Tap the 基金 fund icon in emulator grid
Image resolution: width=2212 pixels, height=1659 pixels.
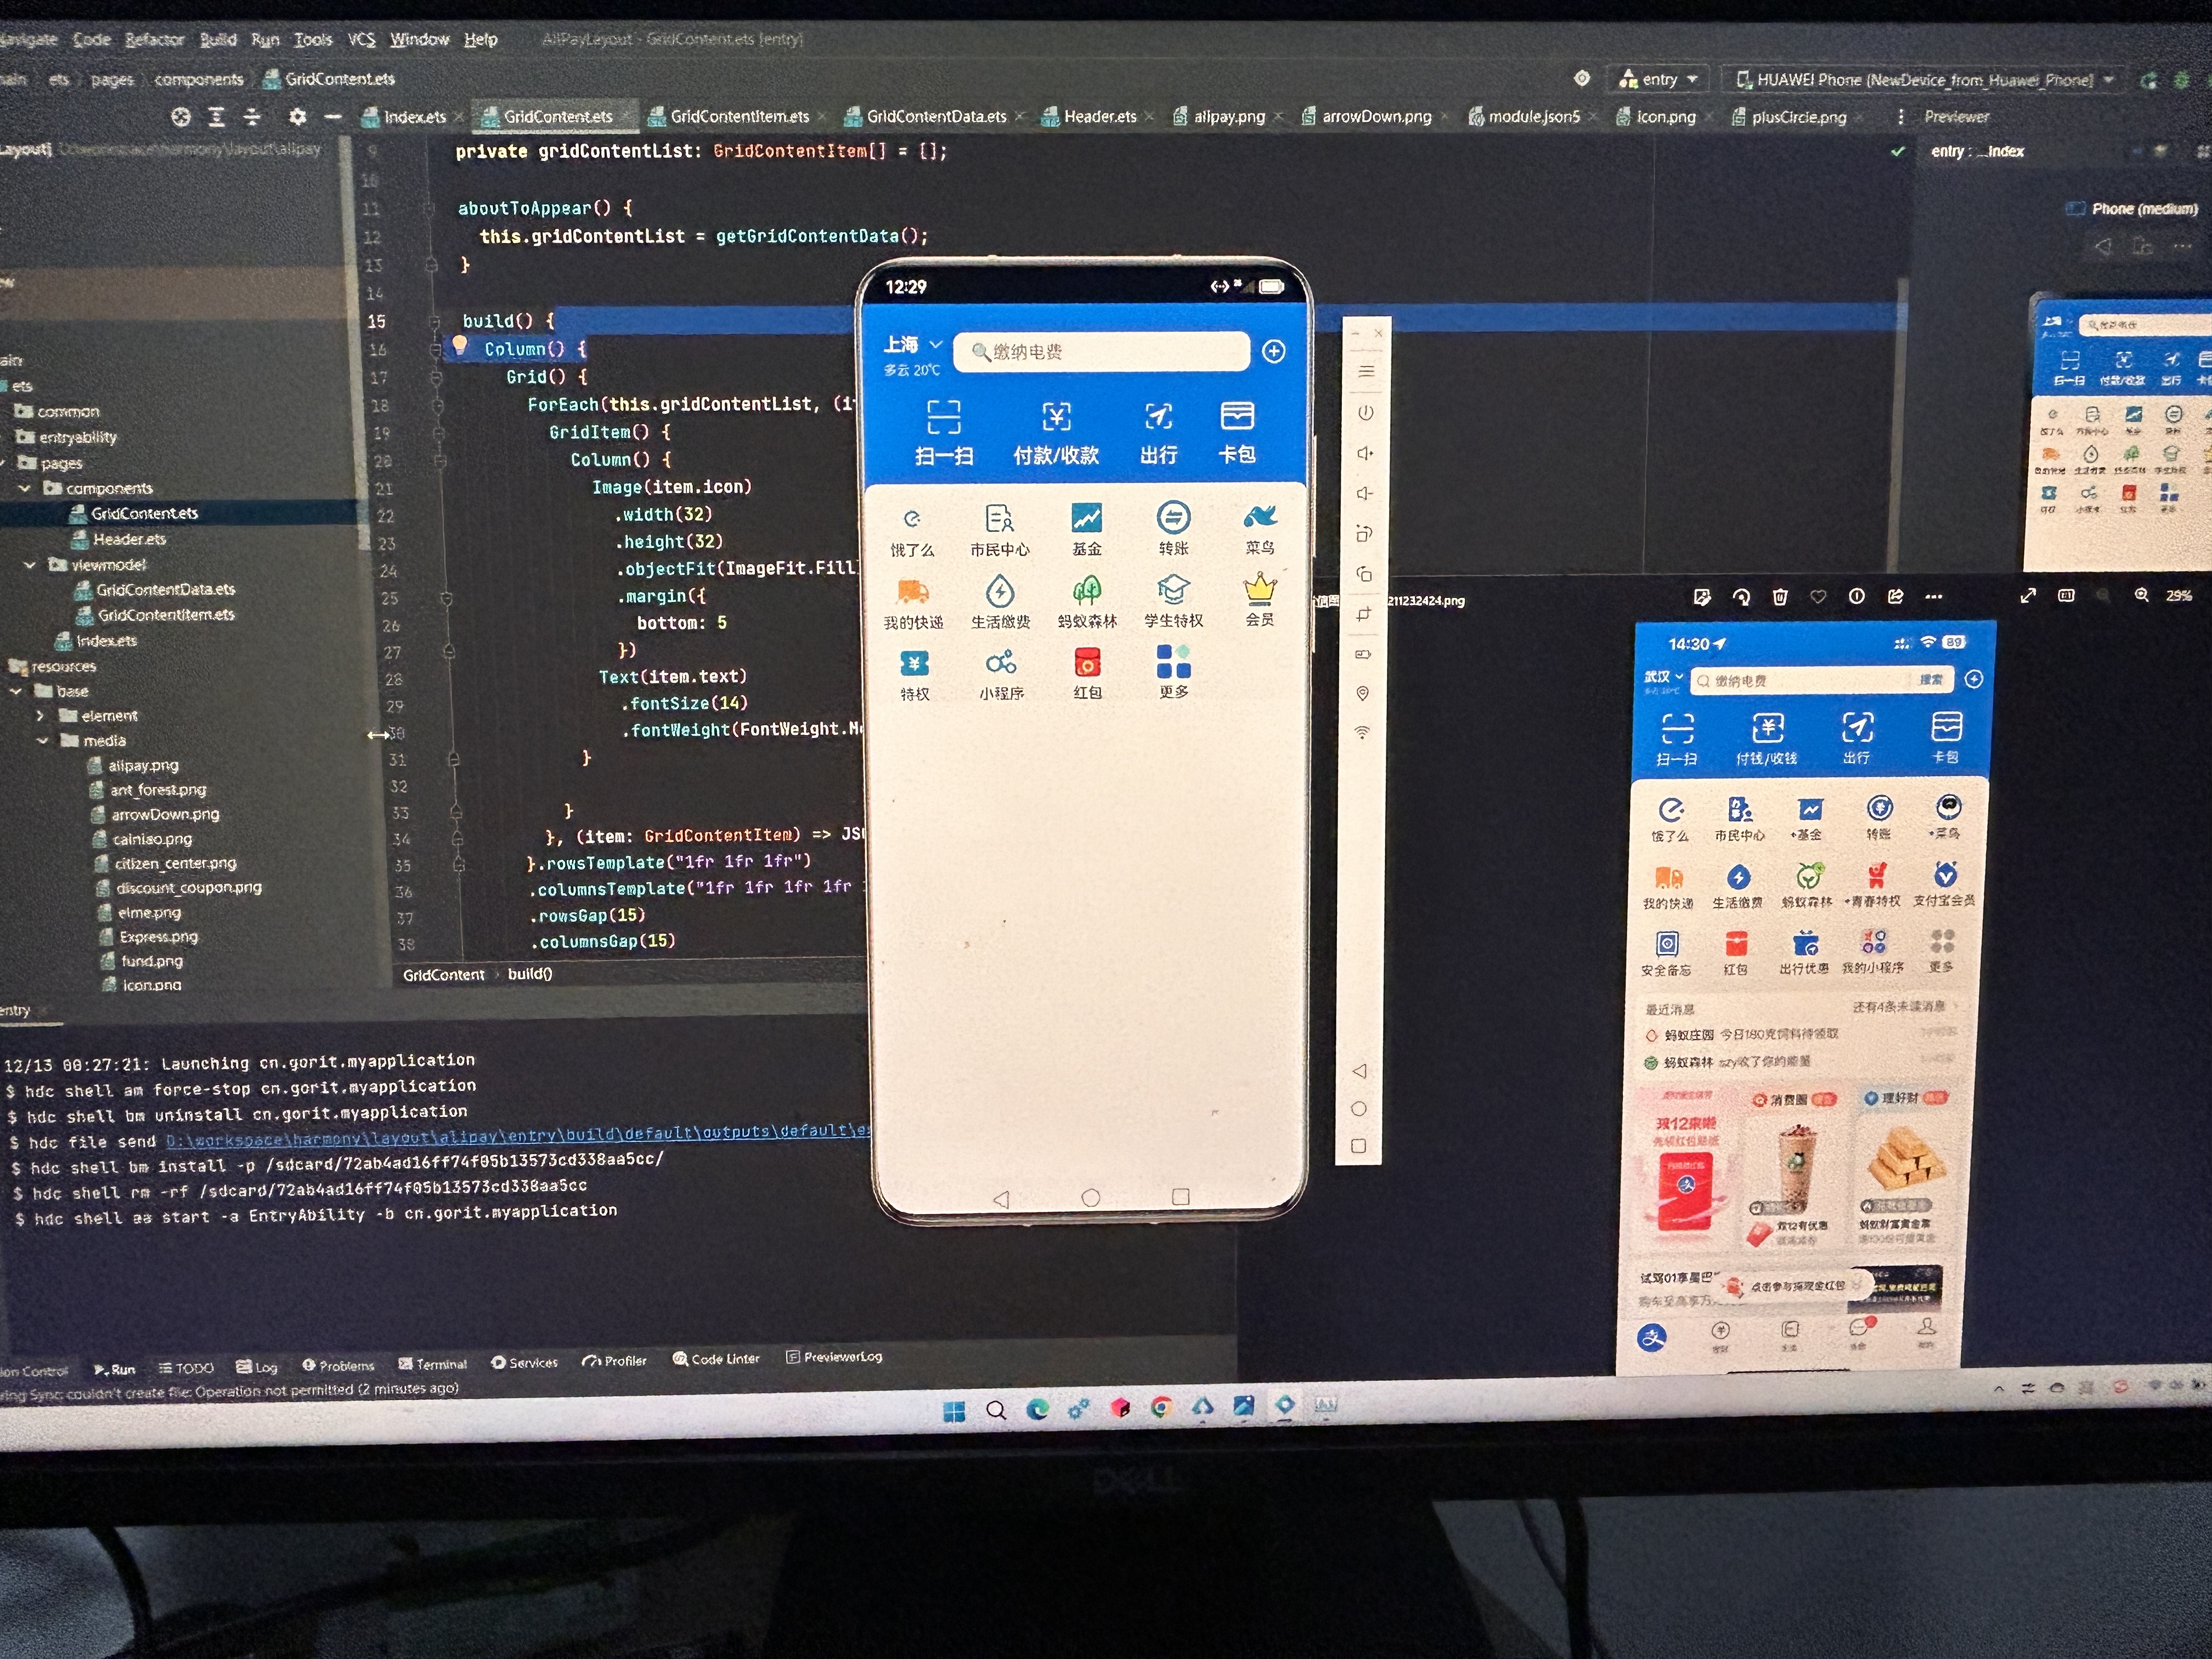point(1086,517)
